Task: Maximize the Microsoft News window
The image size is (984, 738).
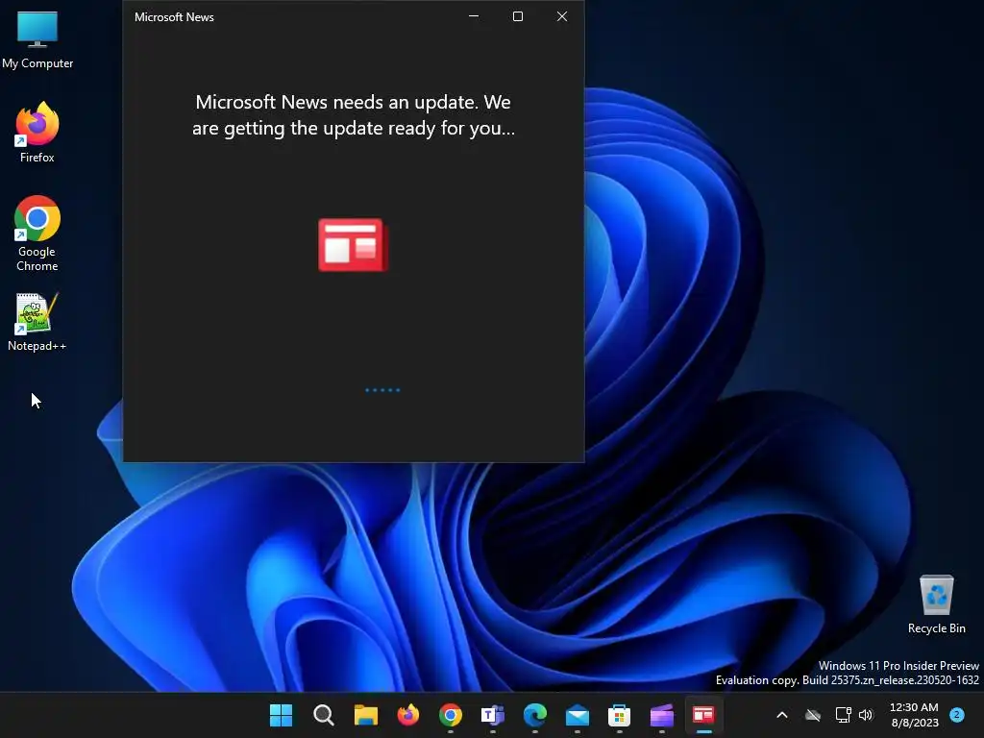Action: (518, 16)
